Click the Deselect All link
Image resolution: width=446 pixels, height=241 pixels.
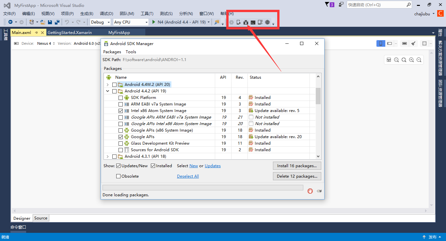[188, 176]
